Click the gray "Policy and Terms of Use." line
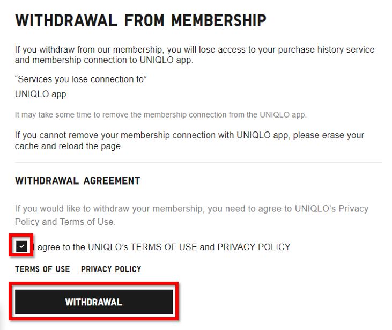Screen dimensions: 392x330 pos(65,222)
